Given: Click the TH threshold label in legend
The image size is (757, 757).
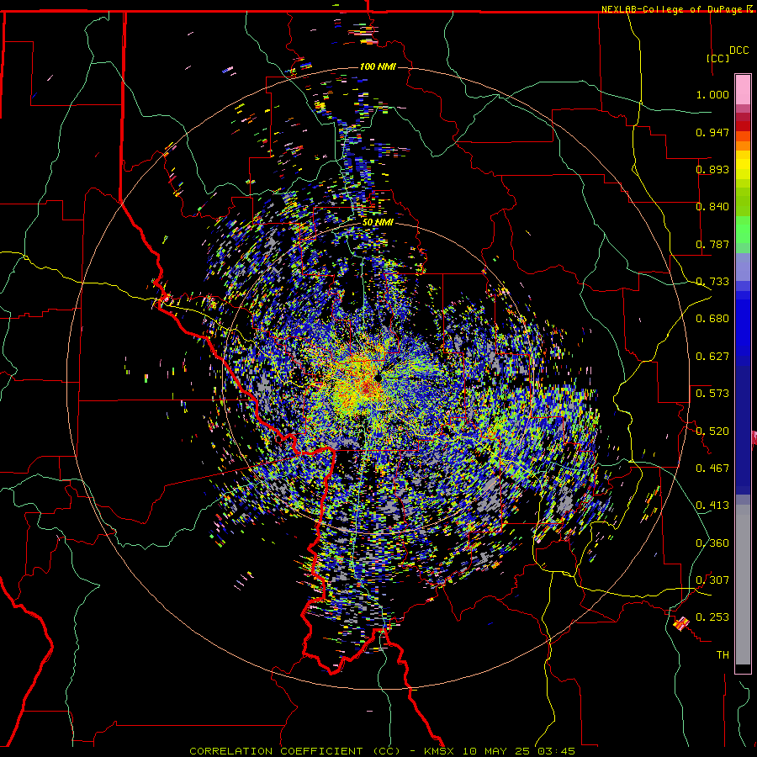Looking at the screenshot, I should point(723,655).
